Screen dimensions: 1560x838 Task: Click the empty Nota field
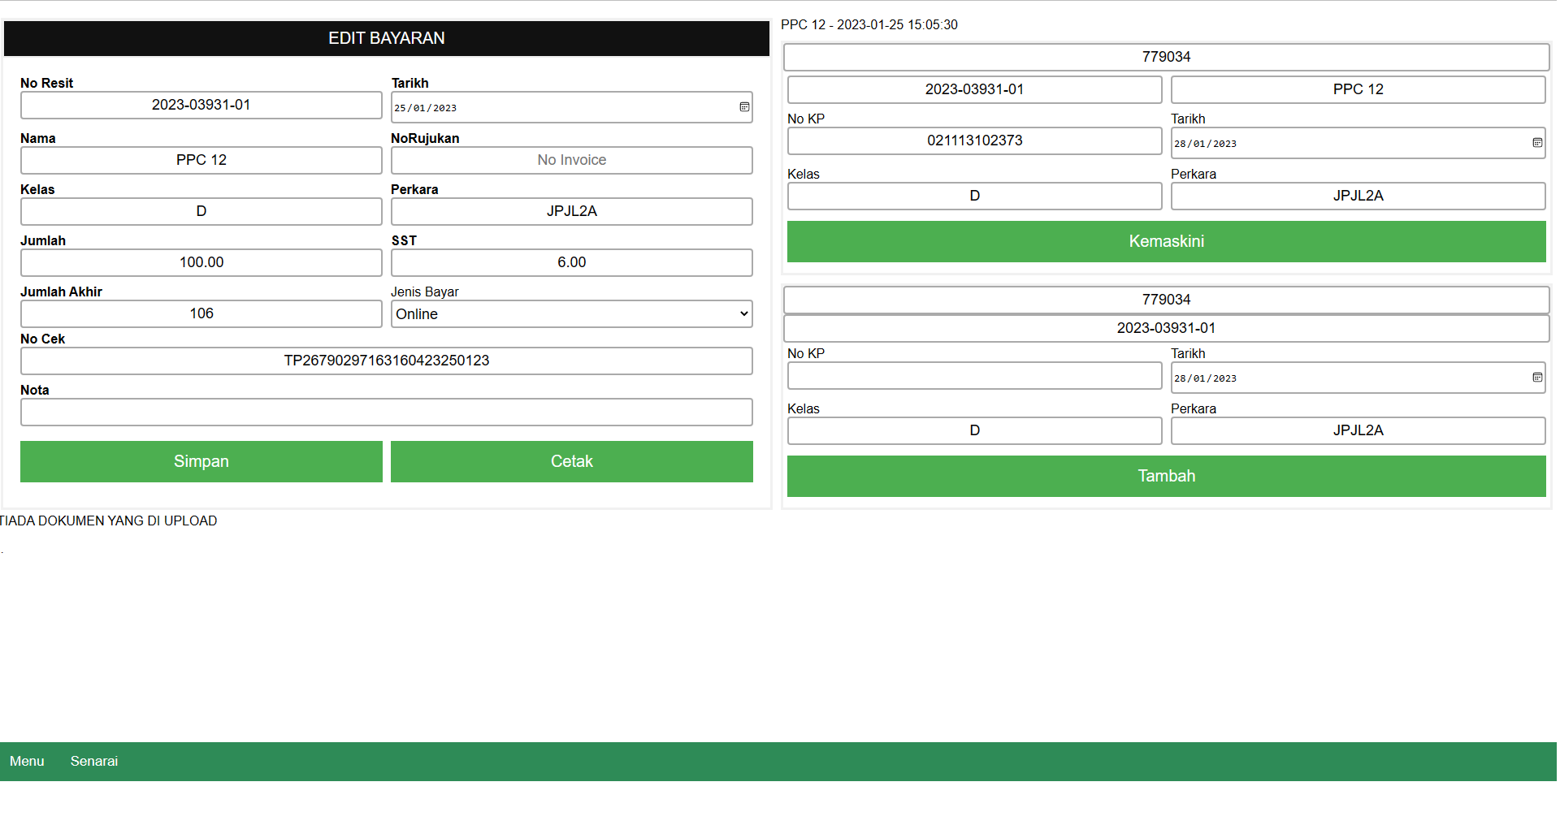click(386, 413)
